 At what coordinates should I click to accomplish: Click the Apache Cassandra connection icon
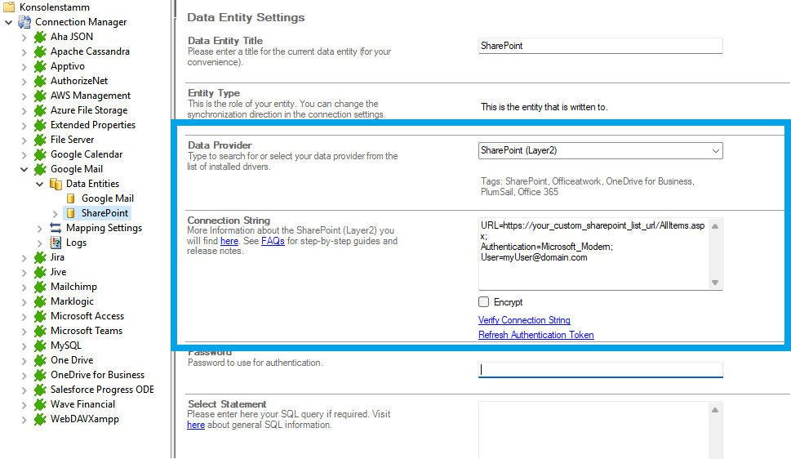coord(40,51)
